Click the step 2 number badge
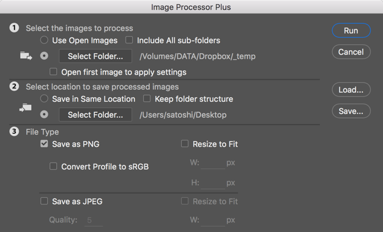The width and height of the screenshot is (383, 232). click(x=14, y=86)
